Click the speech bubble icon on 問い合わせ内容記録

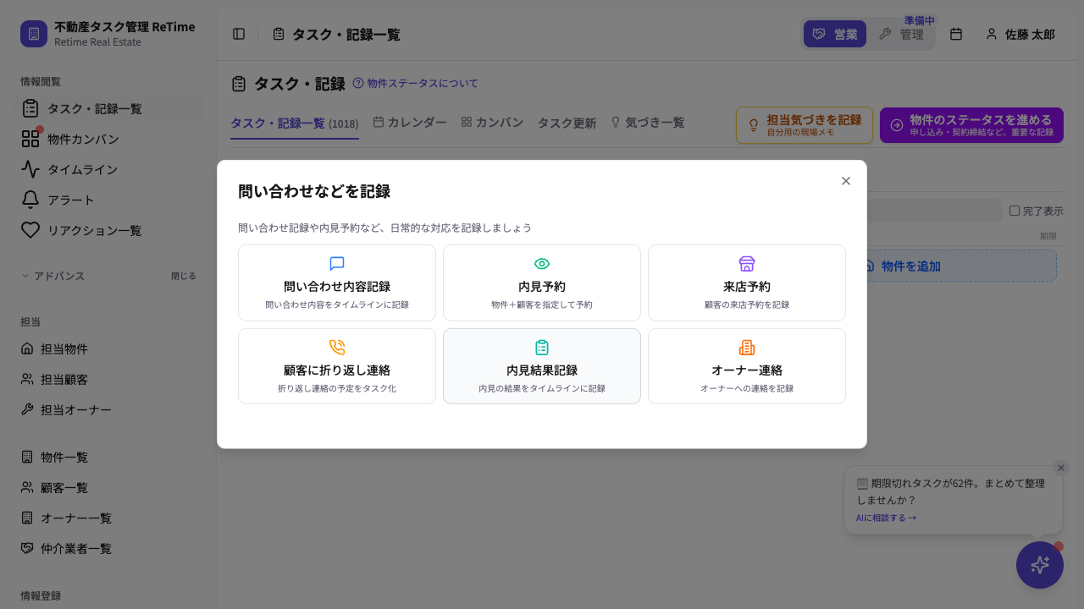pyautogui.click(x=337, y=264)
